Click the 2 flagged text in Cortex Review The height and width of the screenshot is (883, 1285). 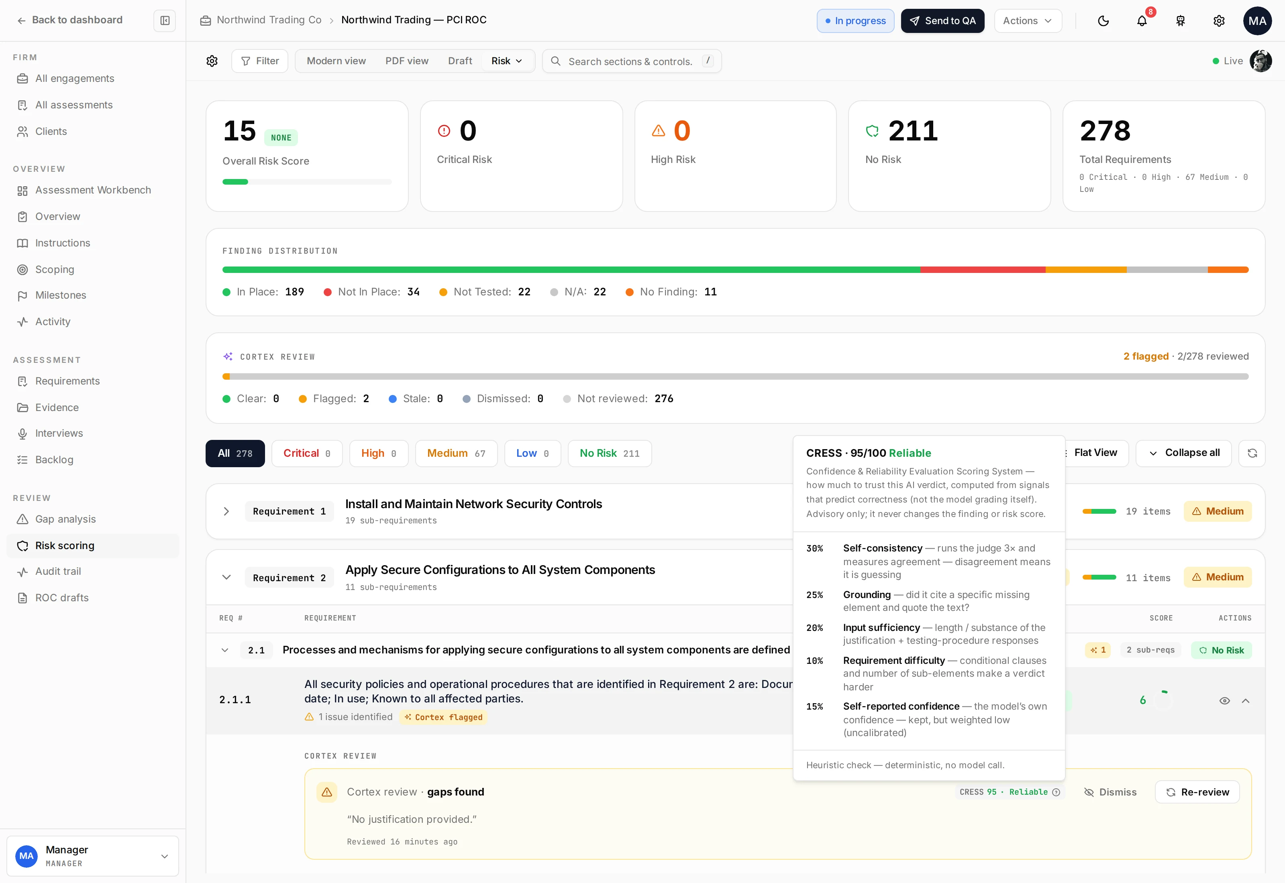tap(1146, 357)
